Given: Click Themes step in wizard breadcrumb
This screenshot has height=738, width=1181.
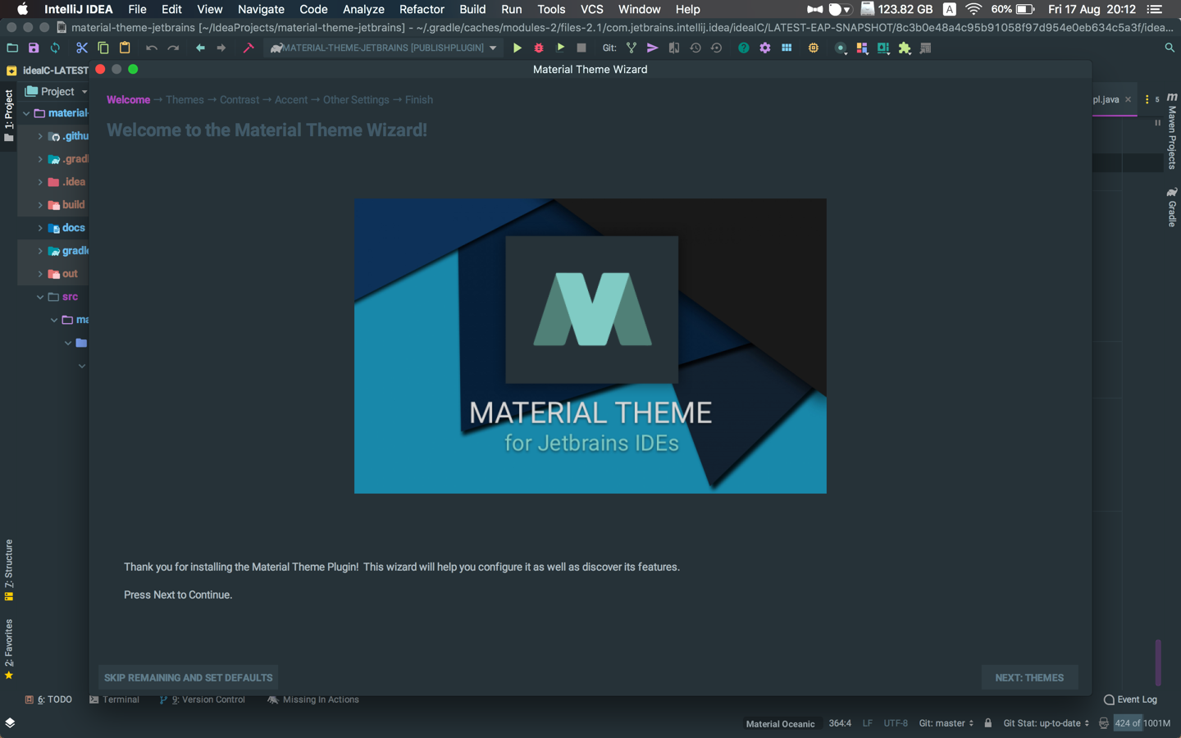Looking at the screenshot, I should [185, 100].
